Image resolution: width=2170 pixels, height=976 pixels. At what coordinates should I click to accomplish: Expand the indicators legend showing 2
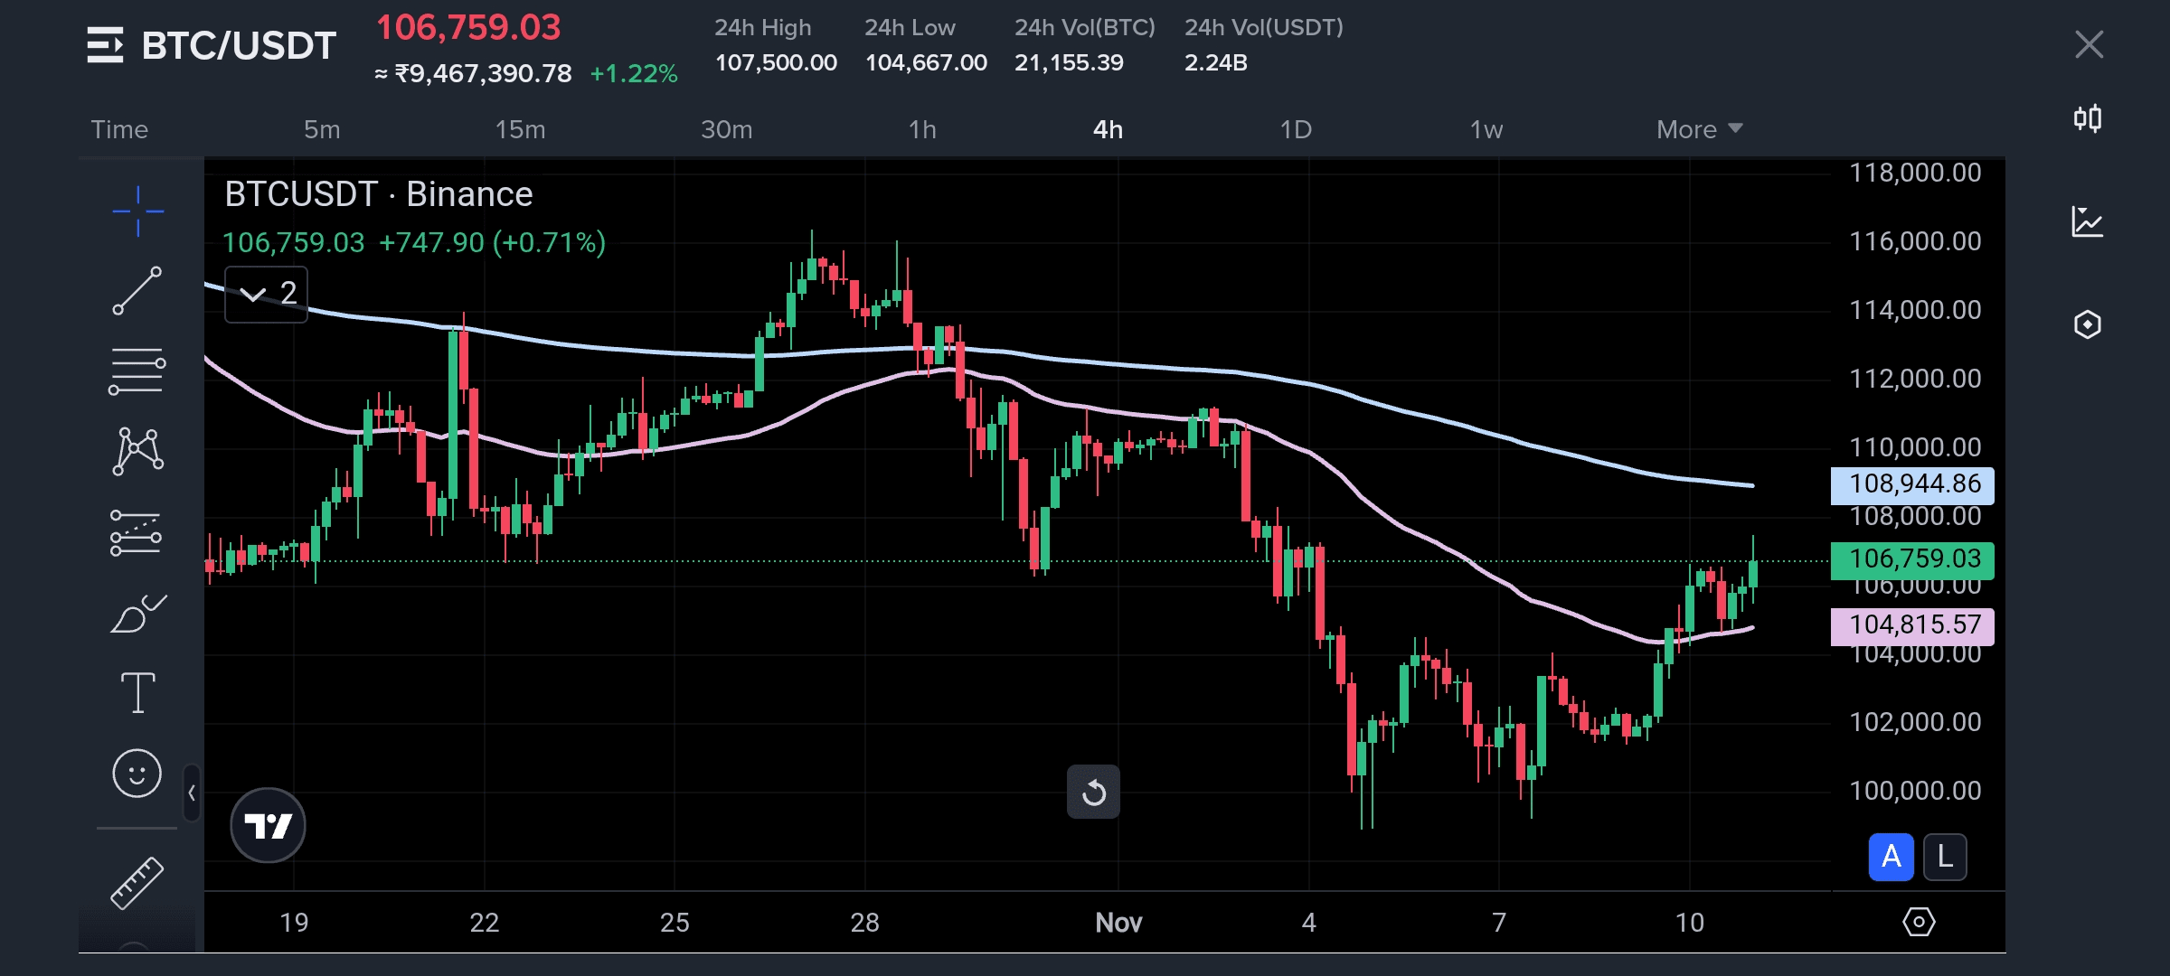(x=267, y=294)
